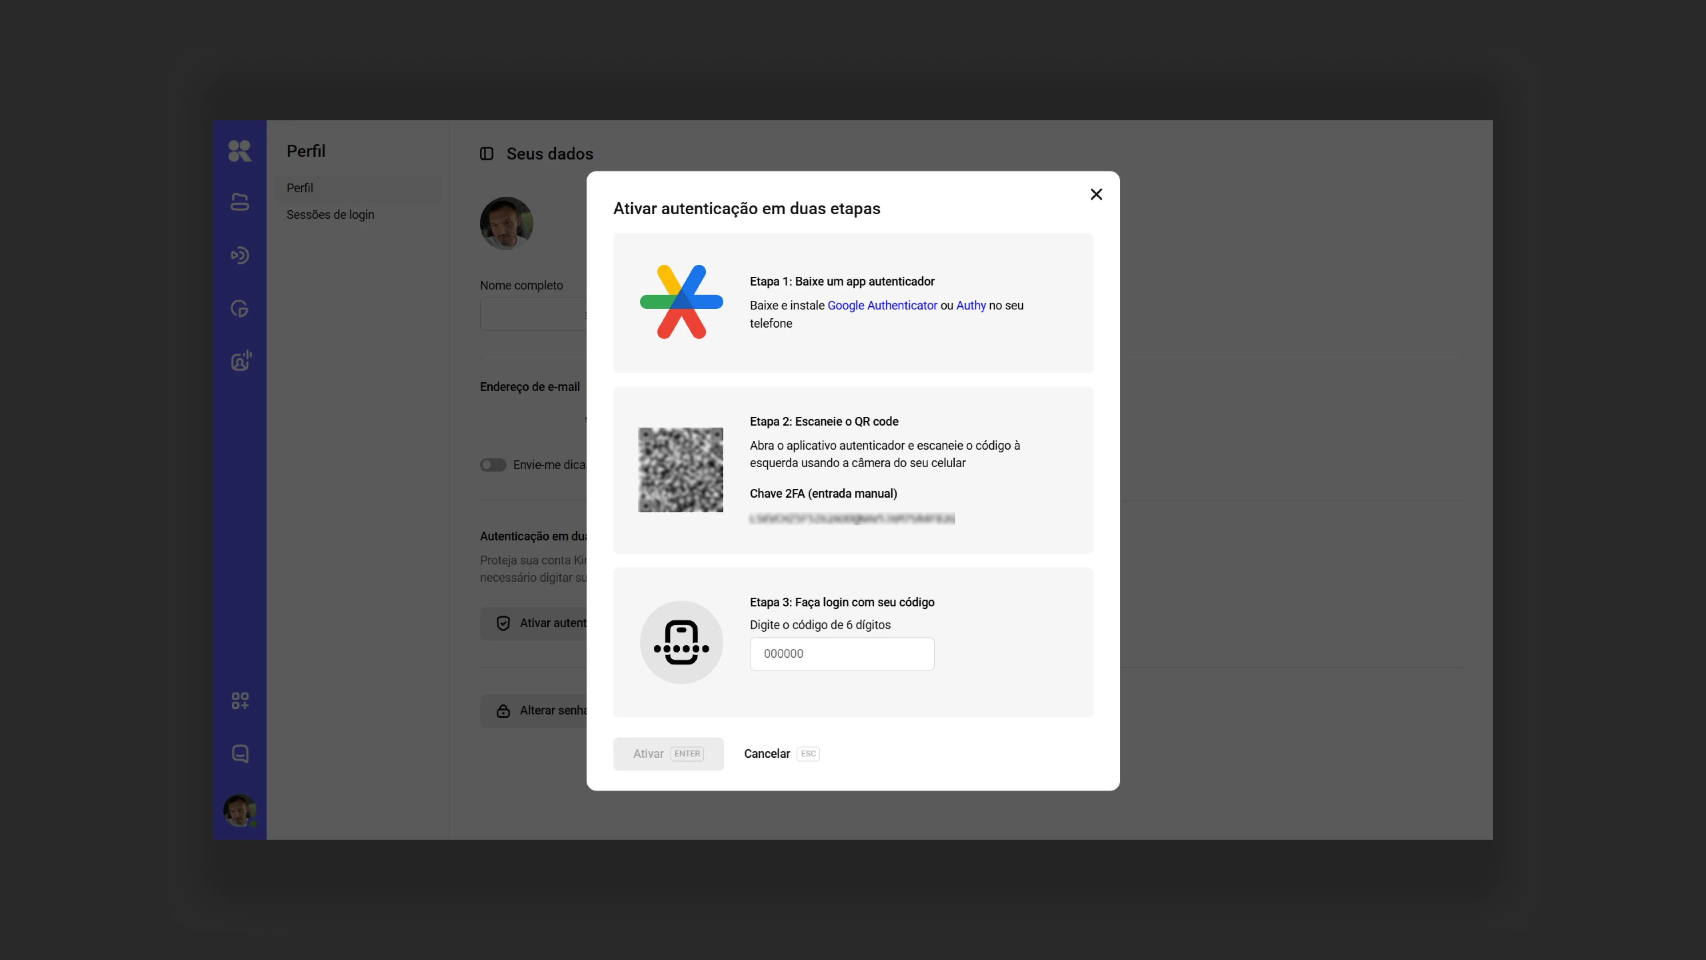Click the 'Endereço de e-mail' label
This screenshot has width=1706, height=960.
coord(530,387)
